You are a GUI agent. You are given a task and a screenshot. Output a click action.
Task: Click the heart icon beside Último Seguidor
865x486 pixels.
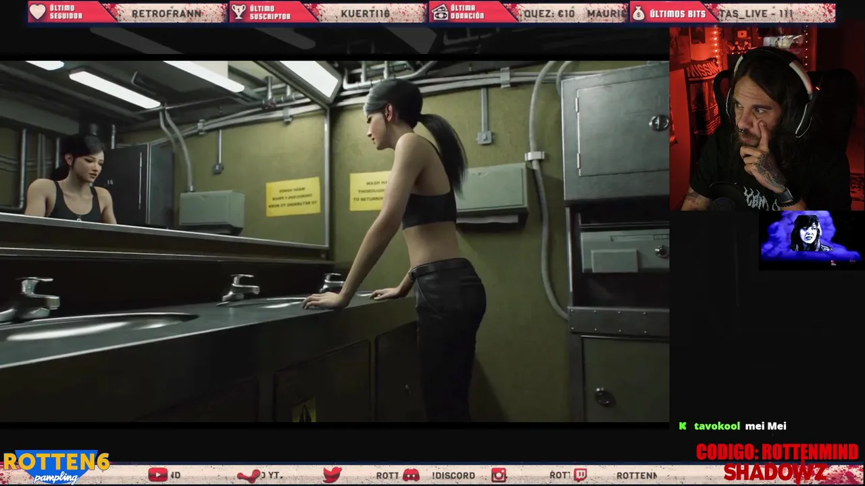38,12
